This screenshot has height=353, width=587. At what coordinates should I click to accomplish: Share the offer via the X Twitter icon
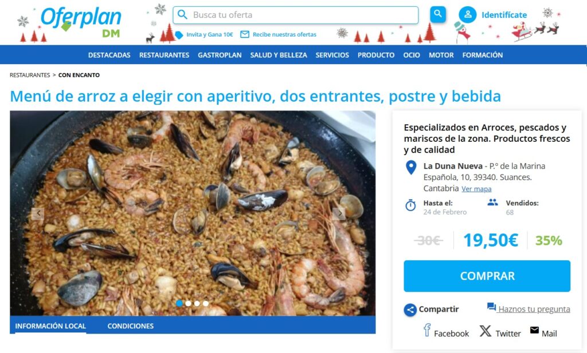point(485,331)
